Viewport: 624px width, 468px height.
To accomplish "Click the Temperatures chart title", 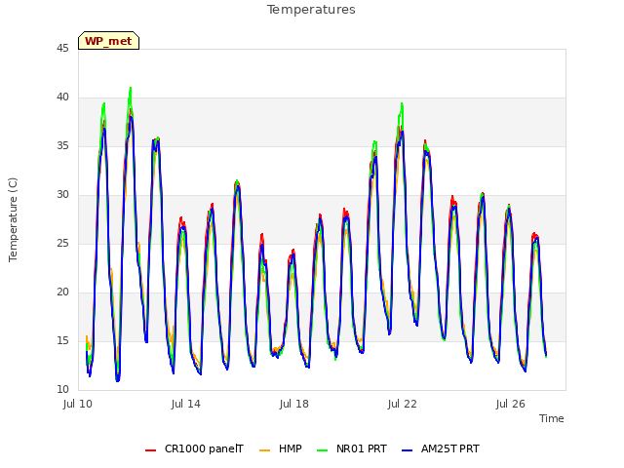I will coord(311,10).
